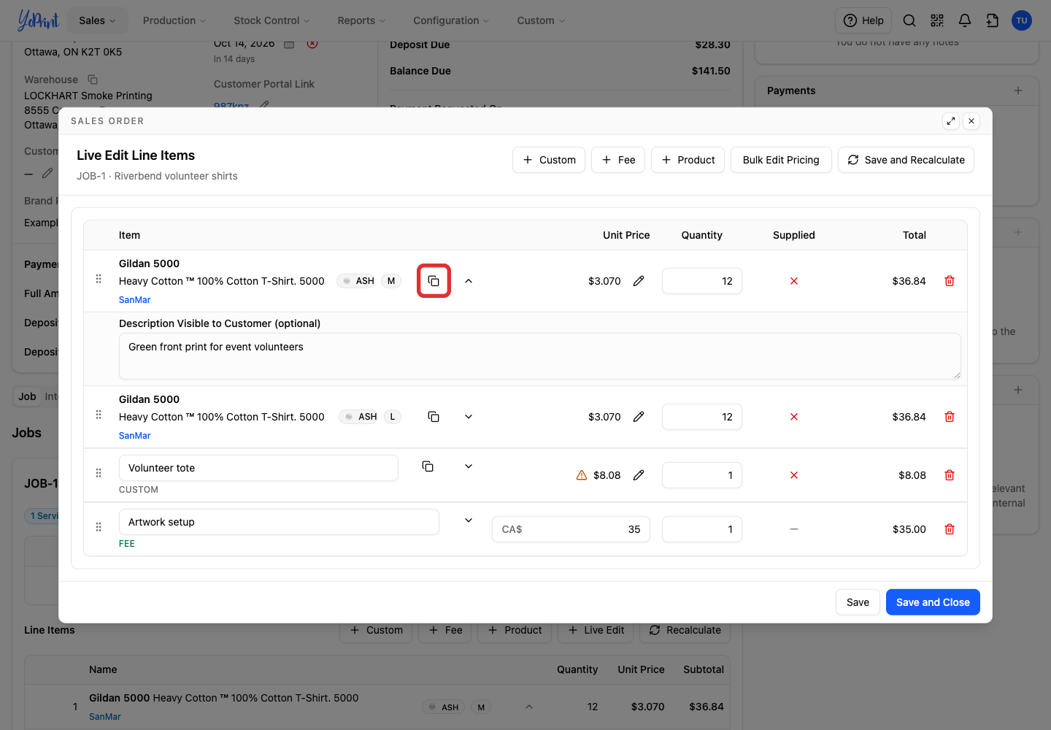Click the price warning icon on Volunteer tote
1051x730 pixels.
582,475
